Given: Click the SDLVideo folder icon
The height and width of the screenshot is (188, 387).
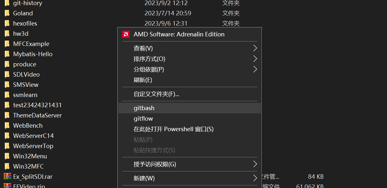Looking at the screenshot, I should pyautogui.click(x=7, y=74).
